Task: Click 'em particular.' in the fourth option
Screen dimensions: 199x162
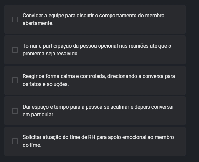Action: click(38, 115)
